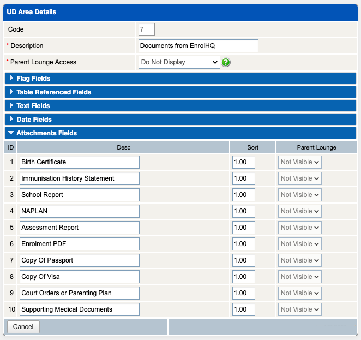
Task: Collapse the Attachments Fields section
Action: (46, 133)
